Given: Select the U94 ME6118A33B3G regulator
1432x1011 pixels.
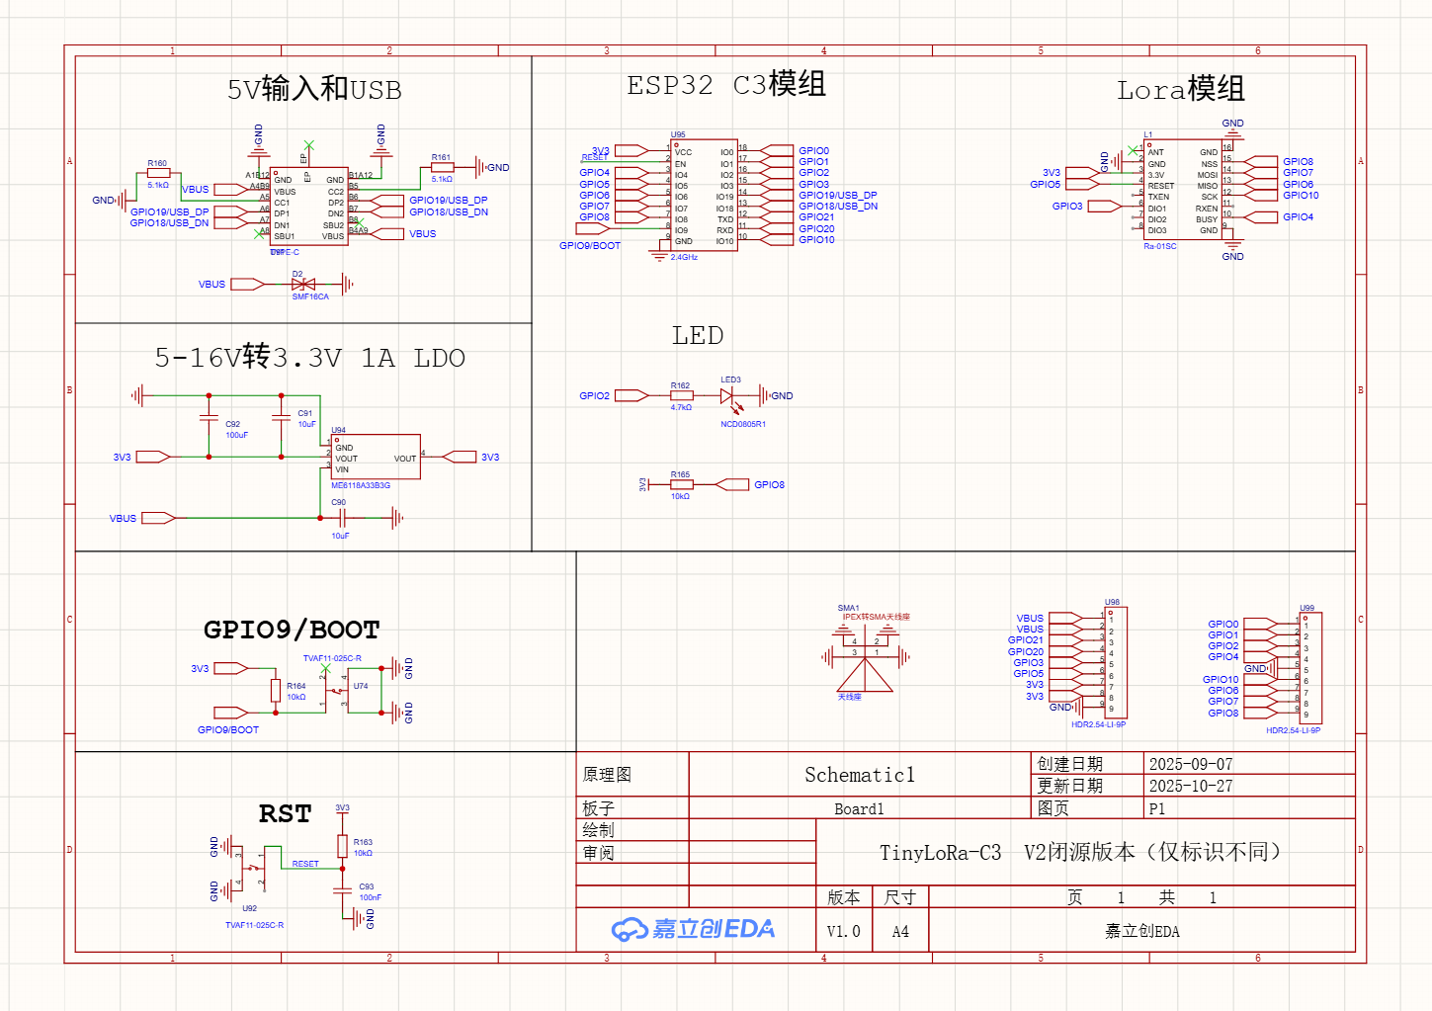Looking at the screenshot, I should pyautogui.click(x=376, y=457).
